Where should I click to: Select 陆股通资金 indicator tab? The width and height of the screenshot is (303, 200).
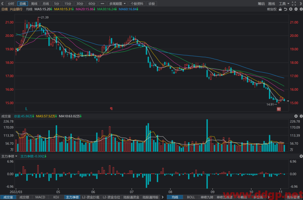(131, 197)
